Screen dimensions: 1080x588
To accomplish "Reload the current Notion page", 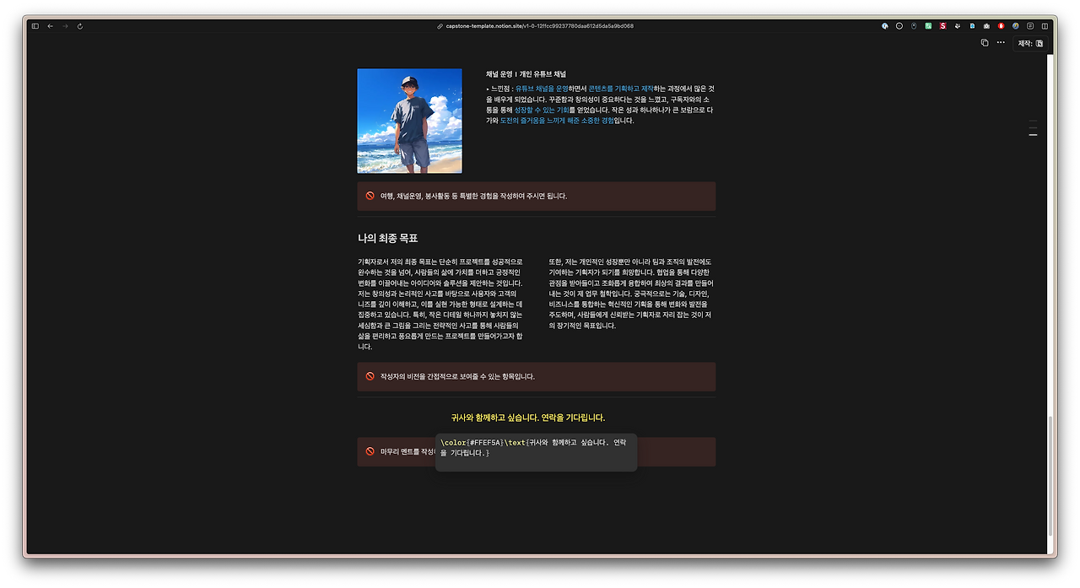I will point(80,26).
